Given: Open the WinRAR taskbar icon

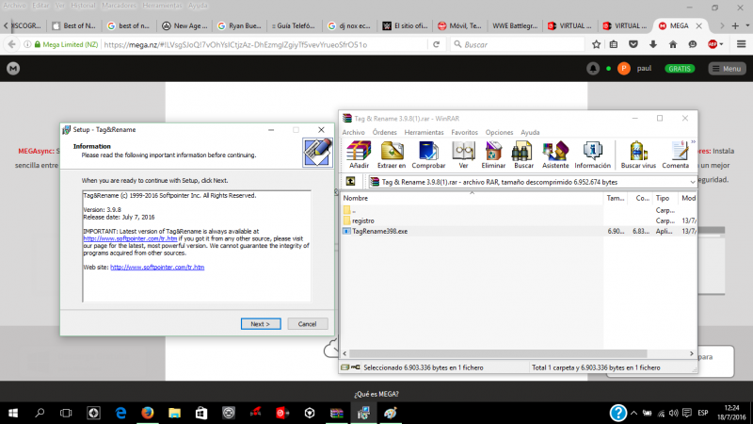Looking at the screenshot, I should coord(337,413).
